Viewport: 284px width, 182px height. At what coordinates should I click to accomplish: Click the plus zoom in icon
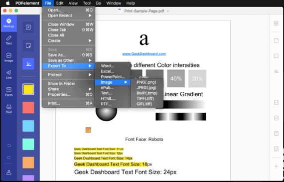coord(276,166)
